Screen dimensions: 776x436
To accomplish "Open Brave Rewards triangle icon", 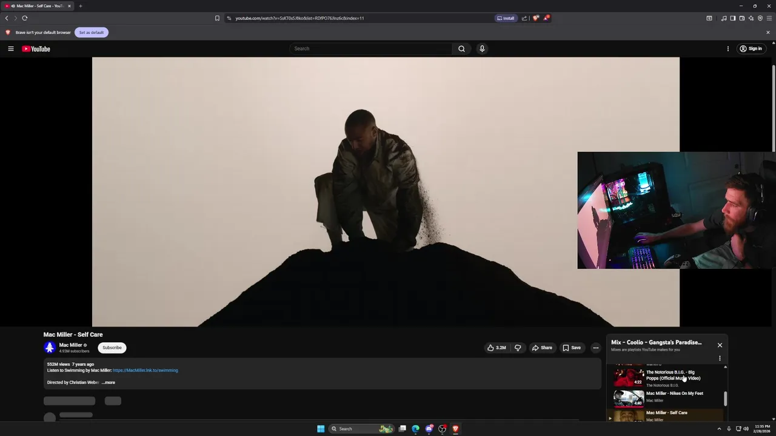I will [x=546, y=18].
